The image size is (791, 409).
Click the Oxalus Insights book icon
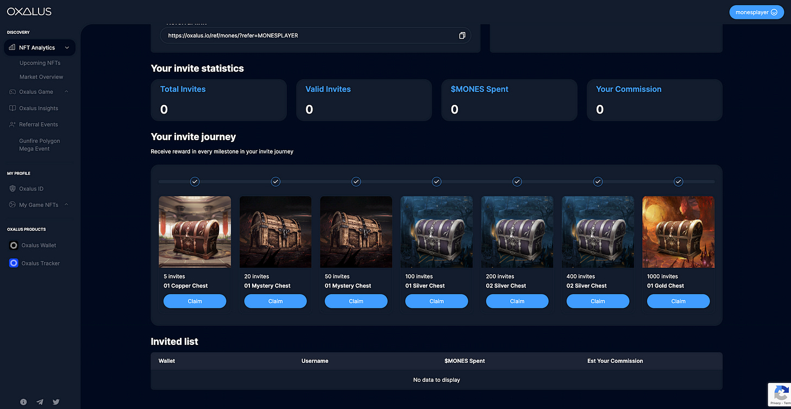[x=13, y=108]
